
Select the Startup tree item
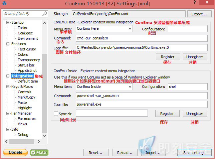[17, 22]
